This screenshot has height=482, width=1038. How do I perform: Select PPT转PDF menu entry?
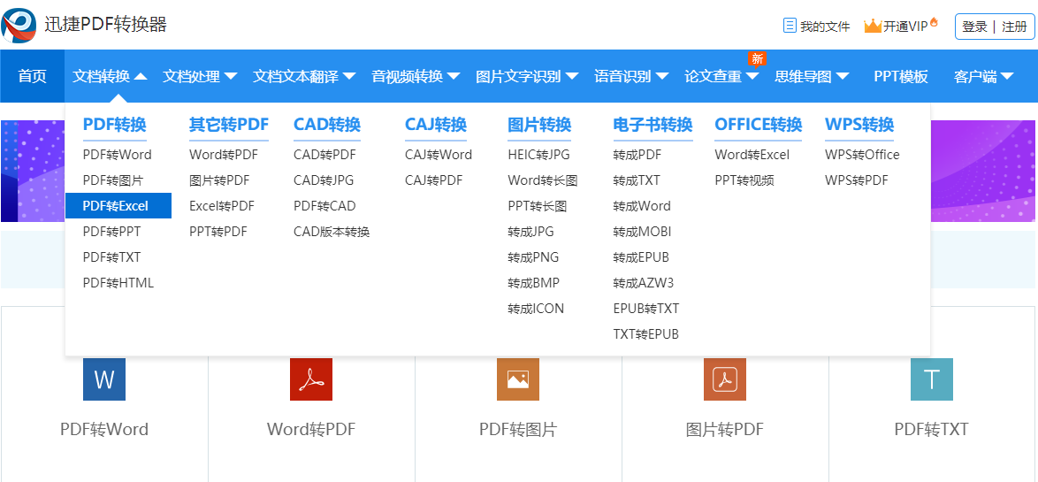point(218,232)
